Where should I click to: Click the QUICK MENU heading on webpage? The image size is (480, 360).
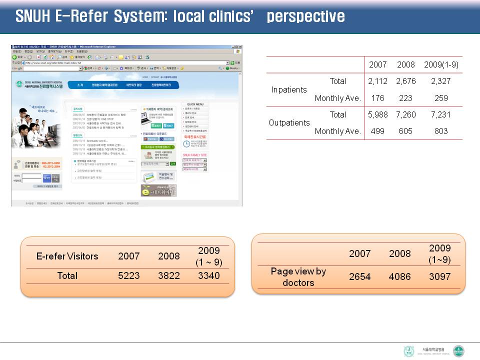click(x=195, y=104)
